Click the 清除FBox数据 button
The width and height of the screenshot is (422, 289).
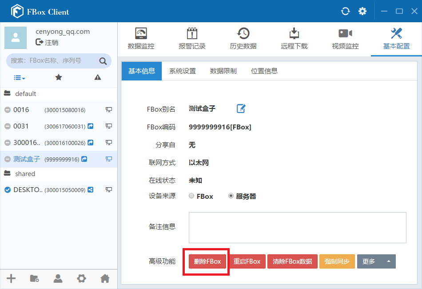[x=292, y=261]
